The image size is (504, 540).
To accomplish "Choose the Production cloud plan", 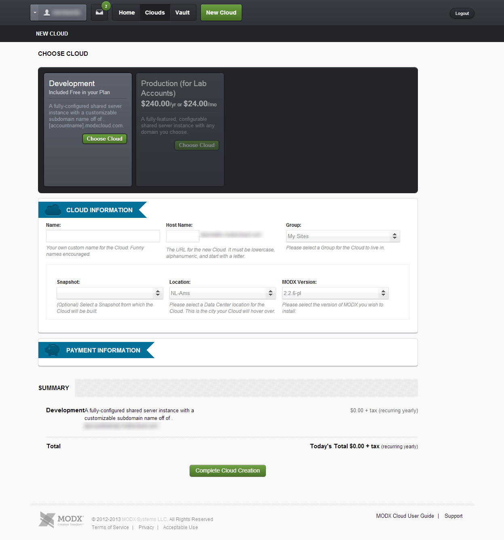I will tap(197, 145).
